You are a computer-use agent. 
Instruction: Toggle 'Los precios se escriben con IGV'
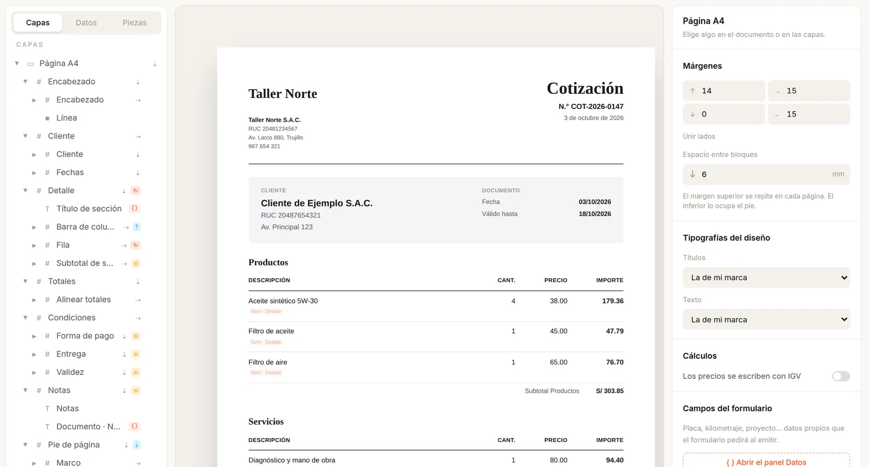click(841, 376)
